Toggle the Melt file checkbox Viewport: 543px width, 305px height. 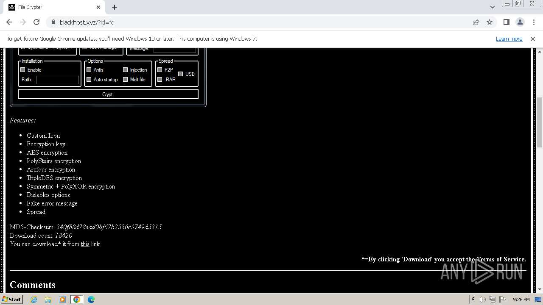click(x=125, y=80)
